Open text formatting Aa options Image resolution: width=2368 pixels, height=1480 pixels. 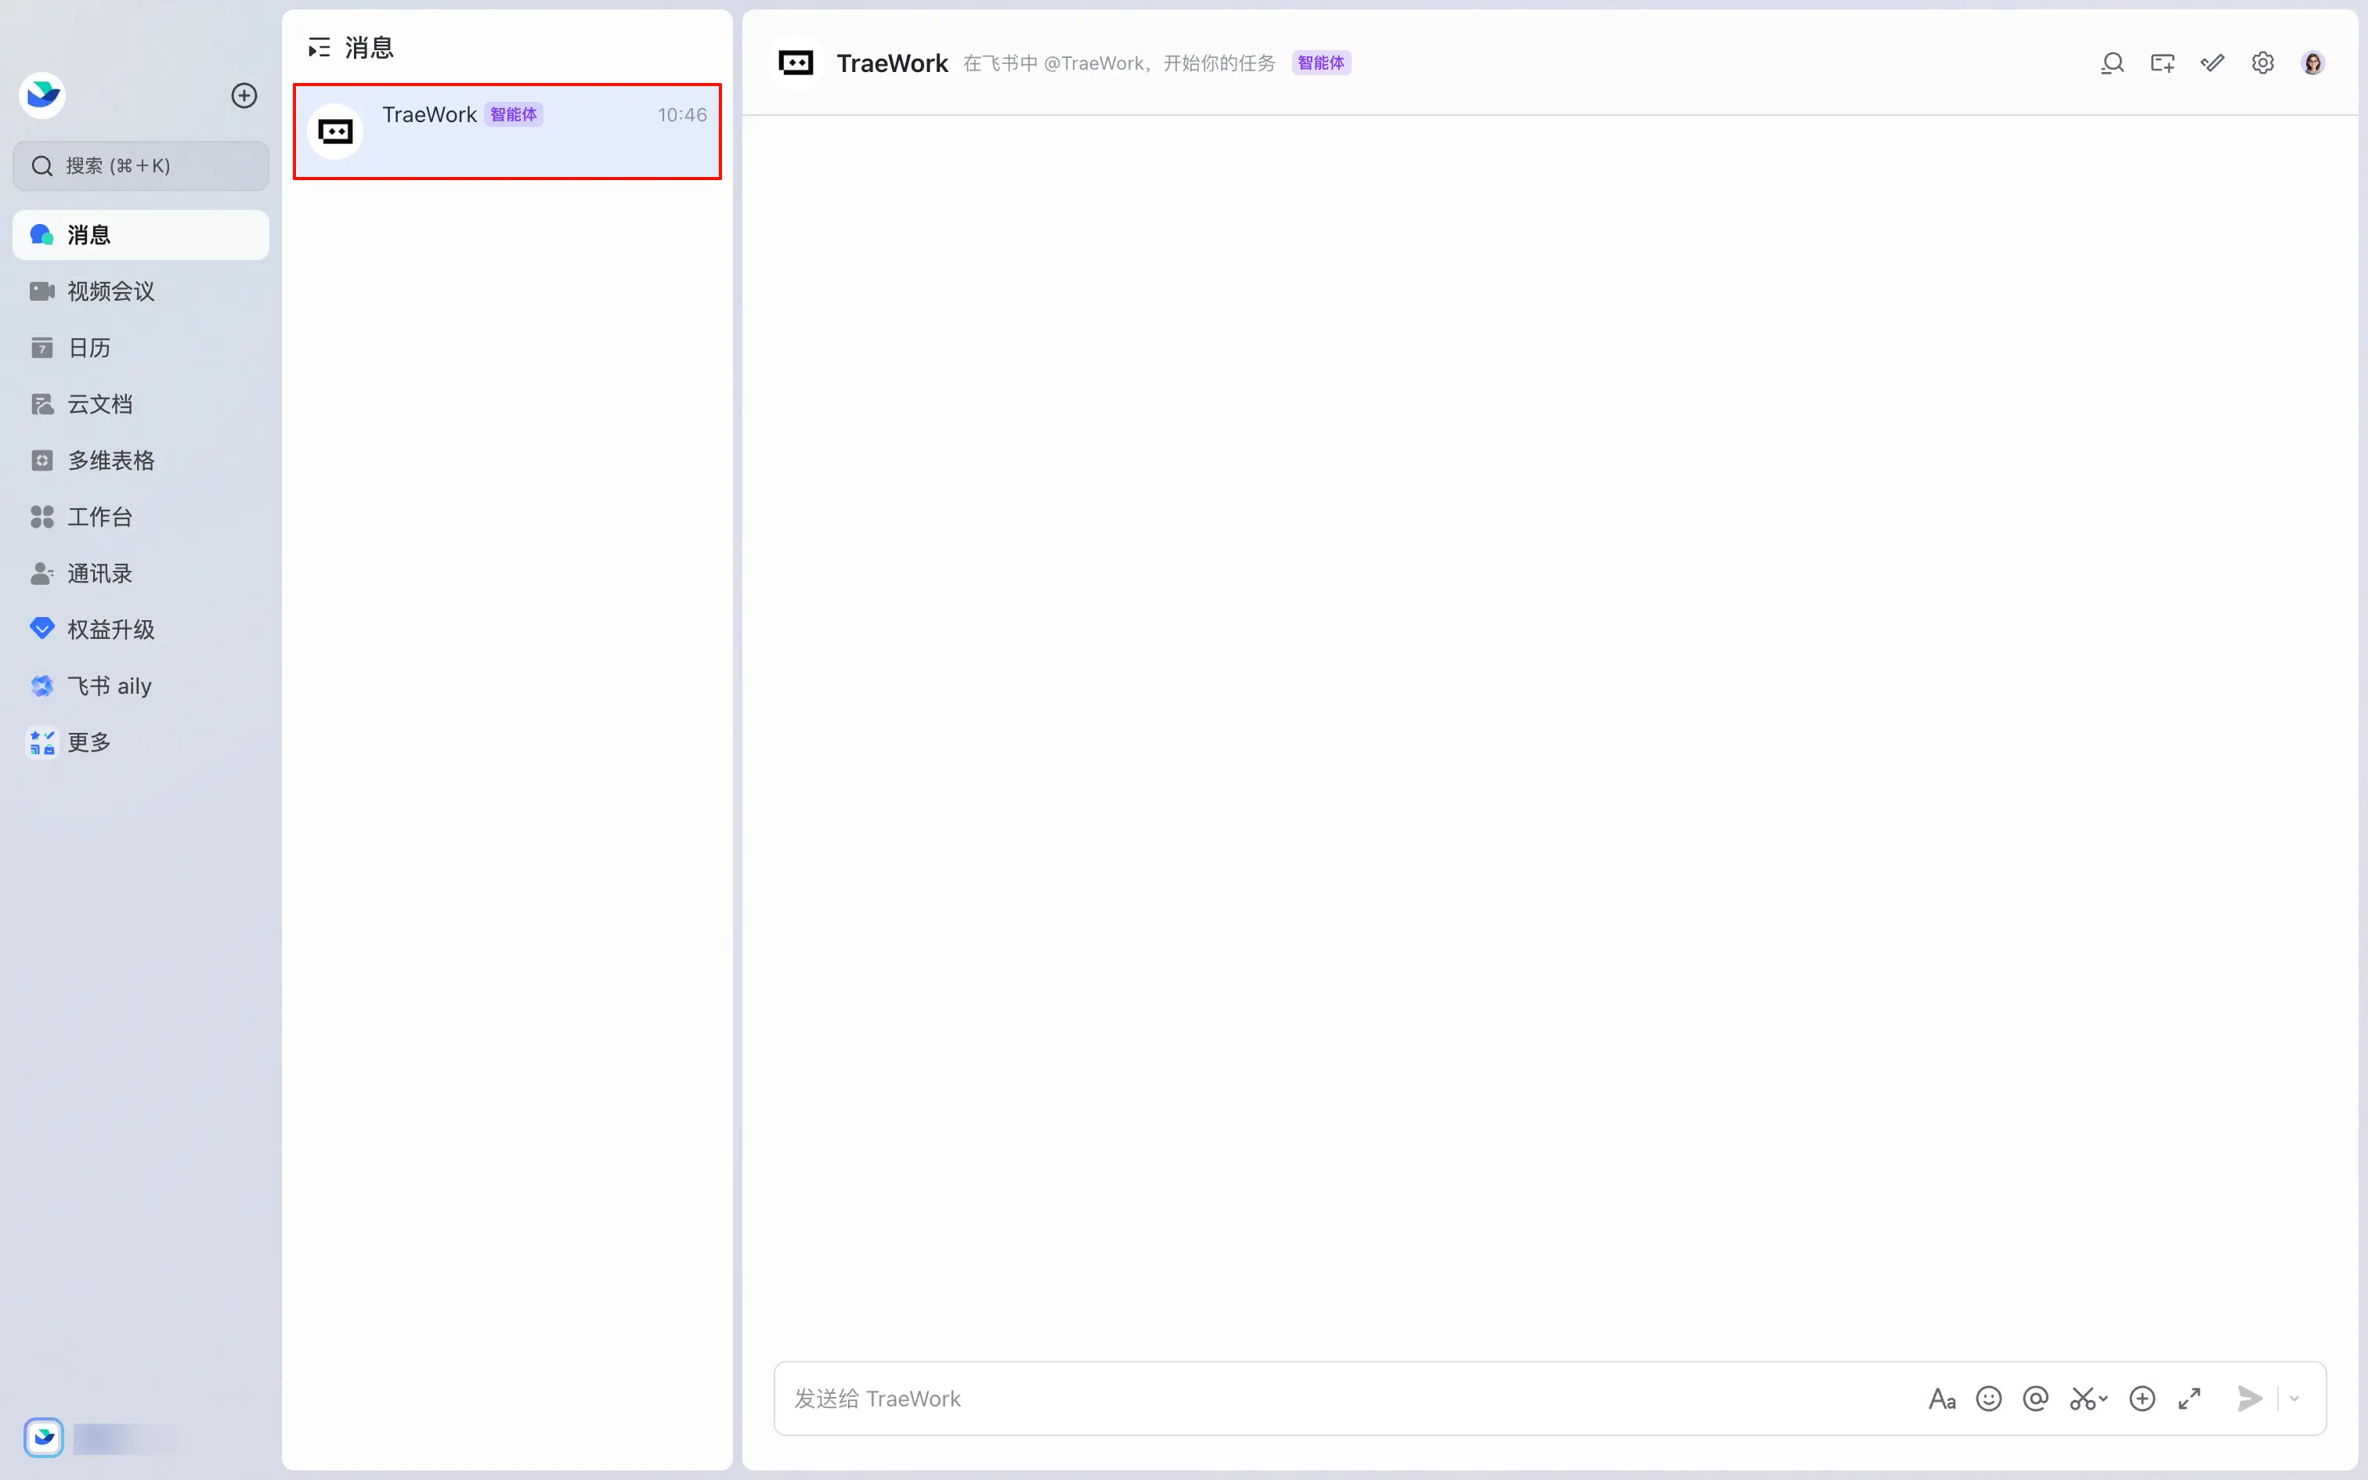click(x=1942, y=1399)
